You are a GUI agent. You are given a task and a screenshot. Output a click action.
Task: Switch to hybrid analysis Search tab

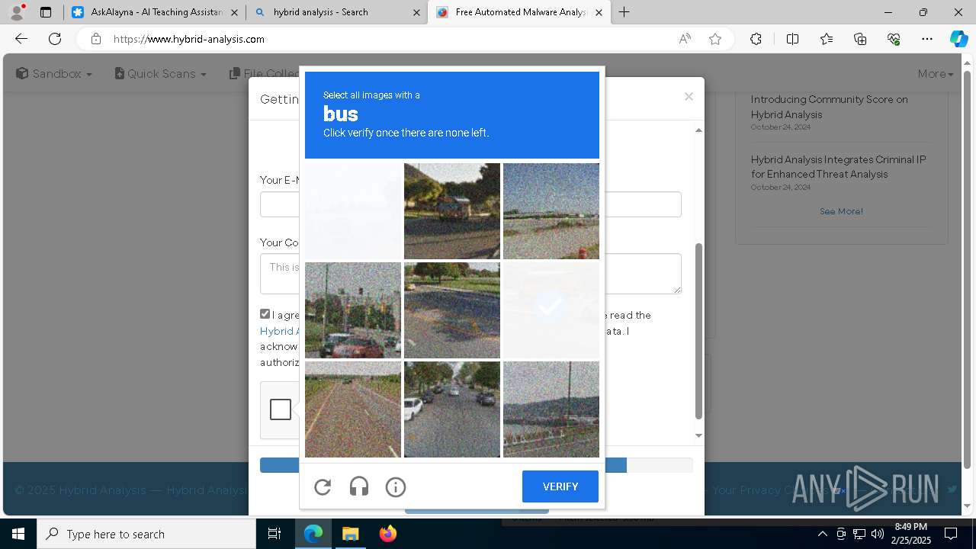336,12
